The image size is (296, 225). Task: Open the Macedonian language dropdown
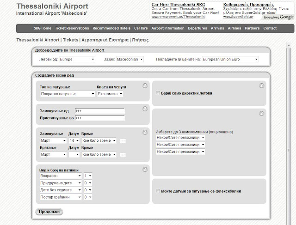pyautogui.click(x=129, y=60)
